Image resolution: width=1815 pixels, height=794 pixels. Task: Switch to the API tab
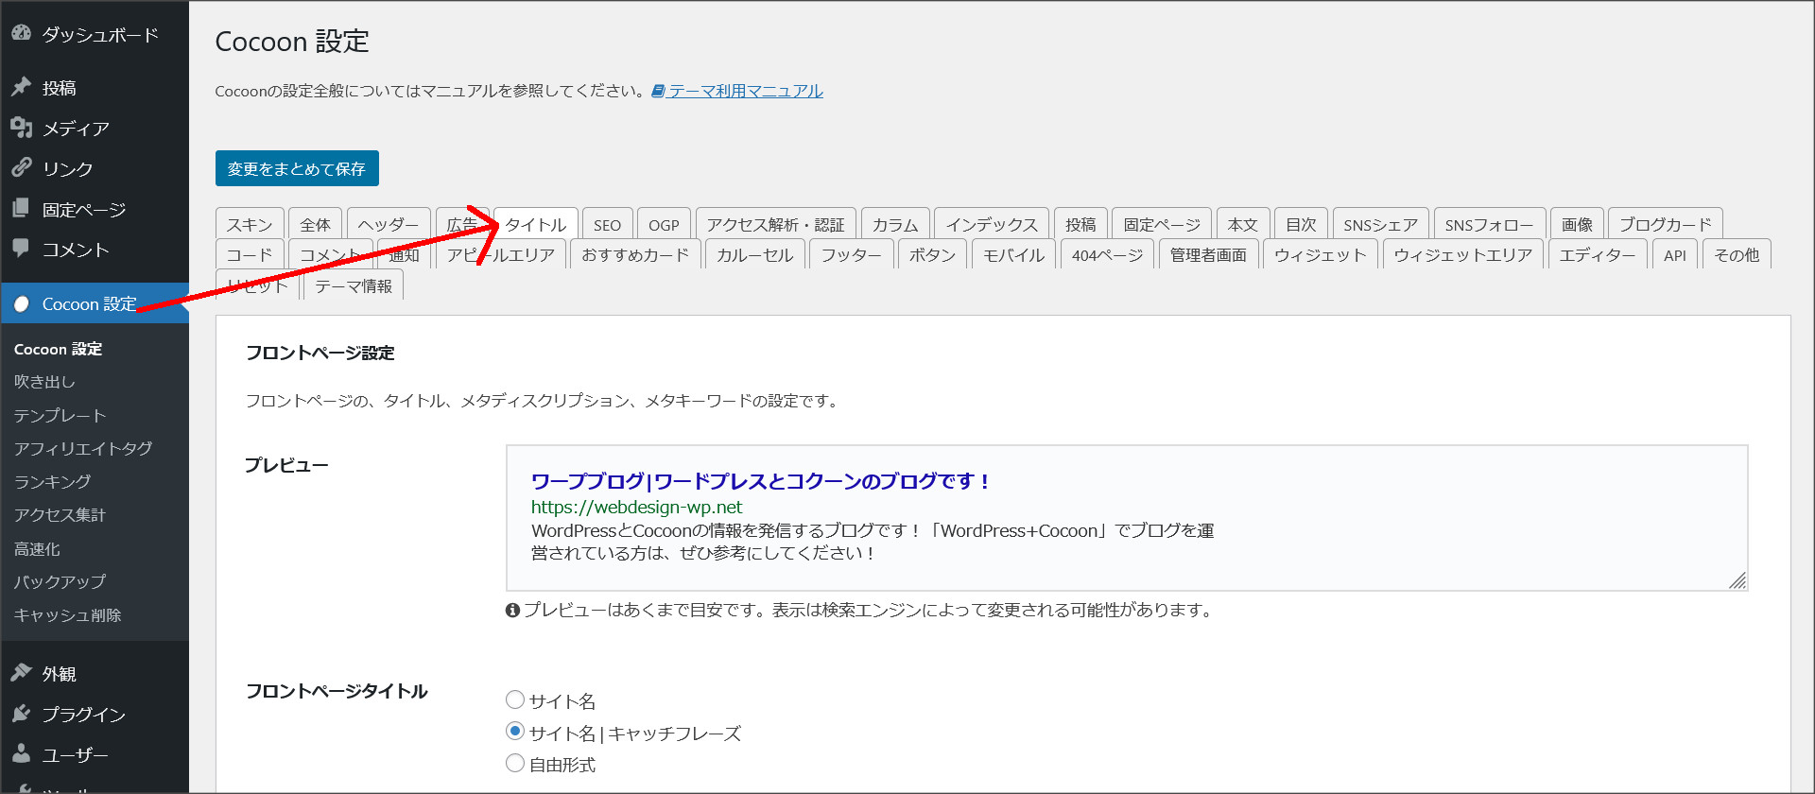(1674, 254)
